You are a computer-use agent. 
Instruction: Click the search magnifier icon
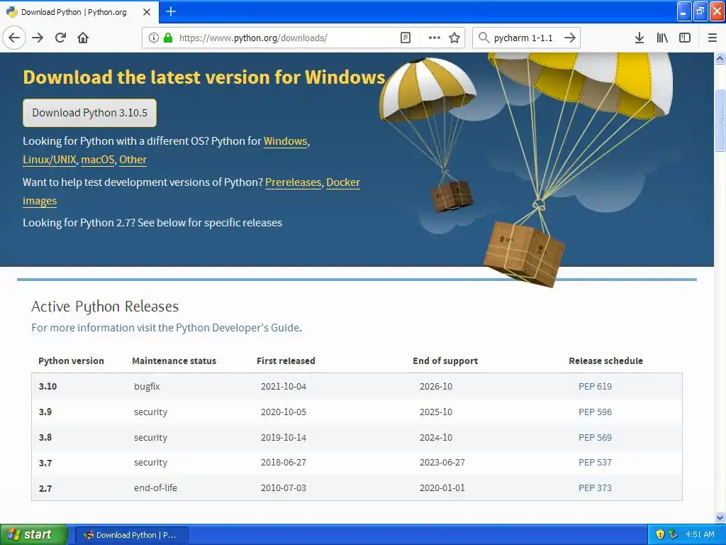484,38
